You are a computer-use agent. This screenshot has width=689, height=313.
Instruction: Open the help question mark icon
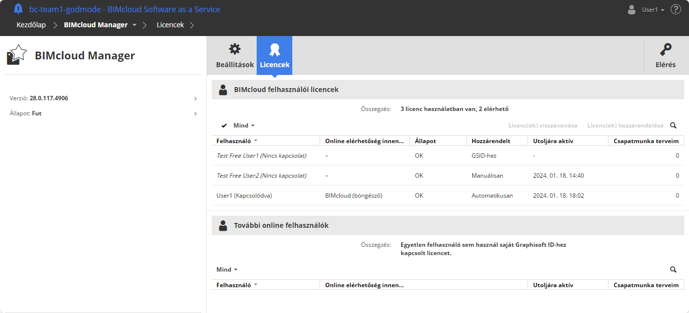(x=676, y=9)
